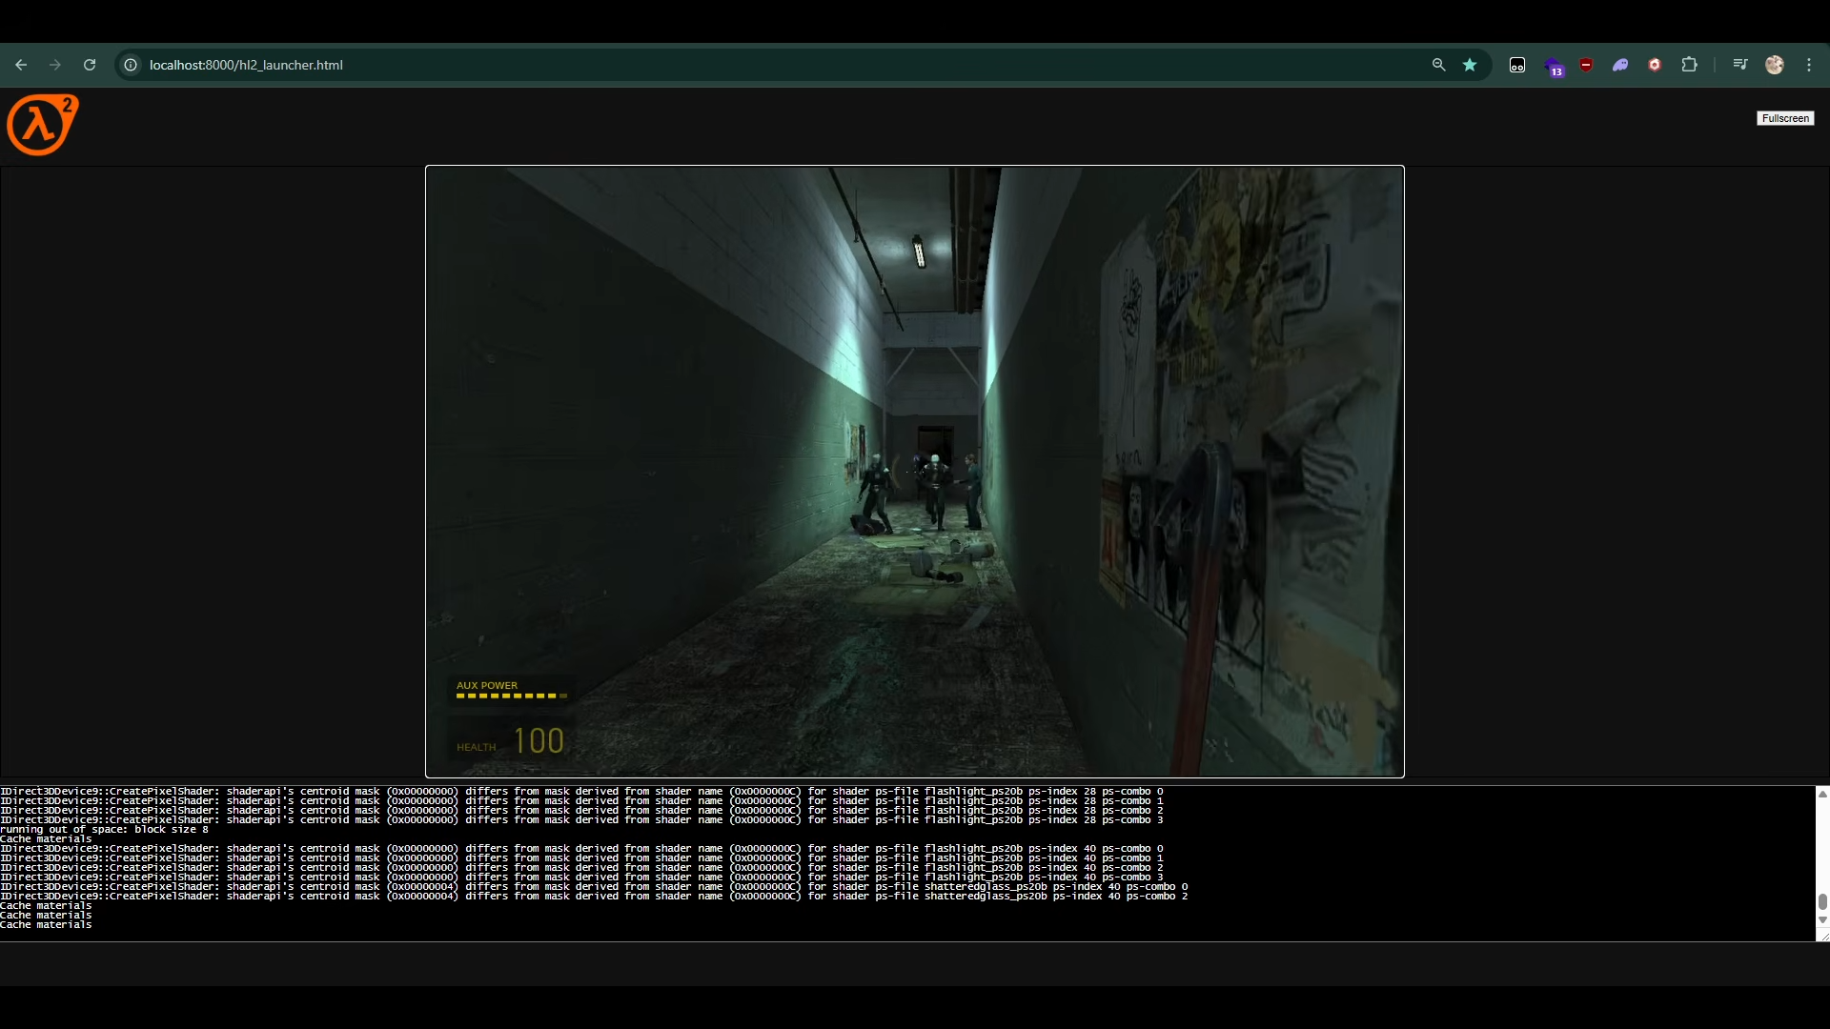Open the browser profile avatar
Viewport: 1830px width, 1029px height.
coord(1775,65)
